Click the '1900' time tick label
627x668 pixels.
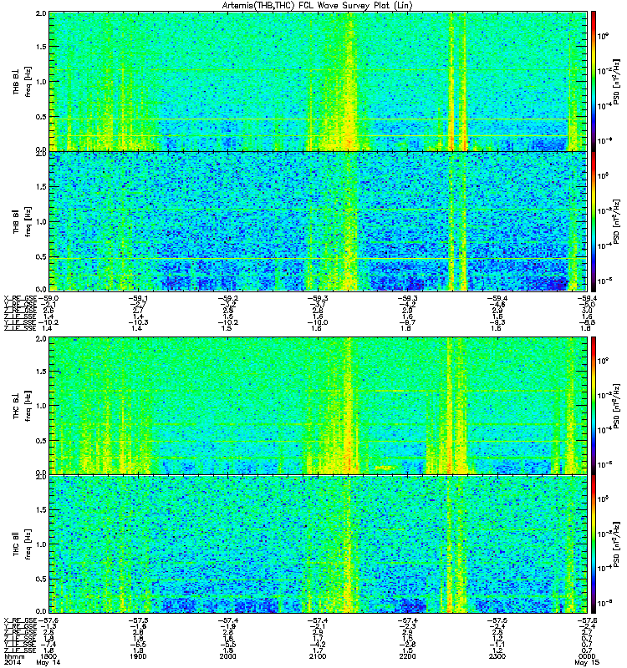tap(137, 656)
